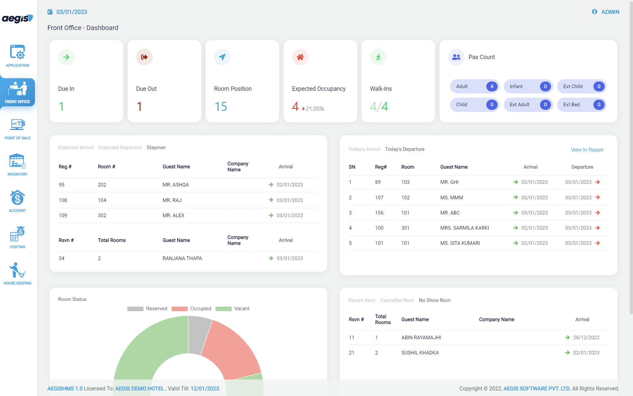The height and width of the screenshot is (396, 633).
Task: Toggle Reserved legend in Room Status chart
Action: point(147,309)
